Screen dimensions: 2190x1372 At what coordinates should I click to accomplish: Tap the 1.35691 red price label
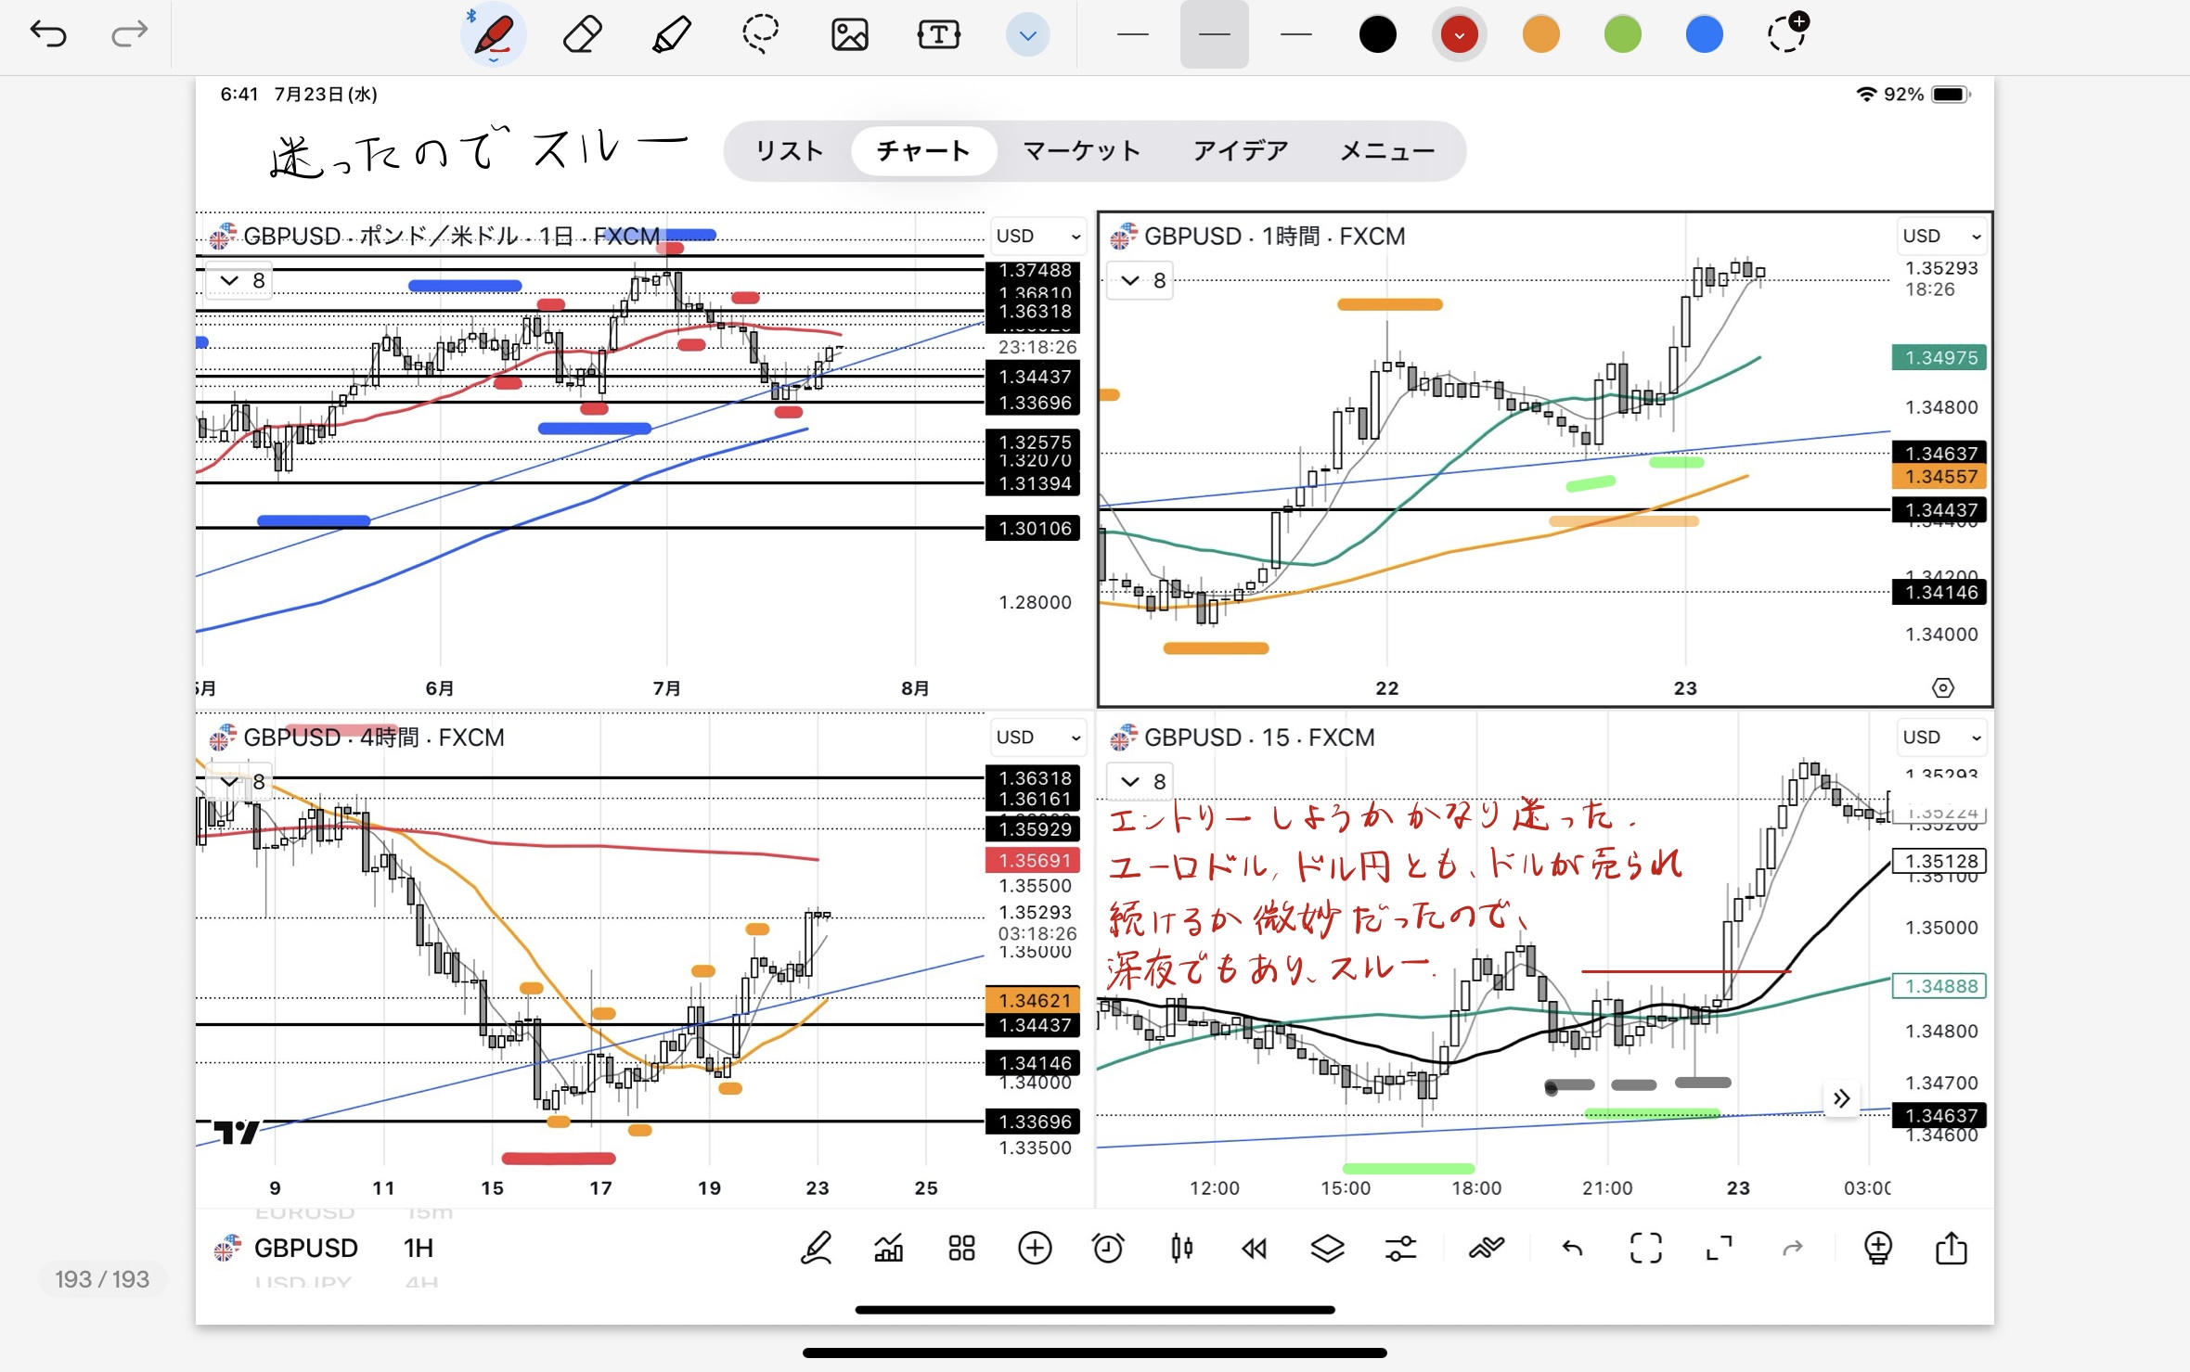coord(1033,860)
